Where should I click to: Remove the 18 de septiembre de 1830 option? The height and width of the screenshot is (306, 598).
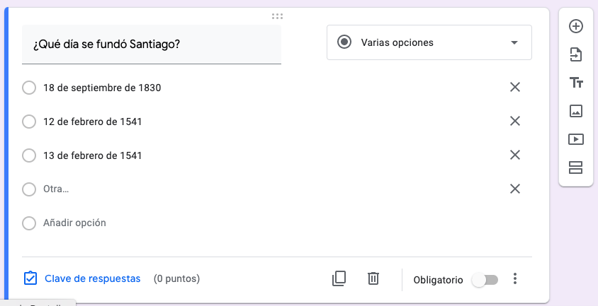point(515,87)
